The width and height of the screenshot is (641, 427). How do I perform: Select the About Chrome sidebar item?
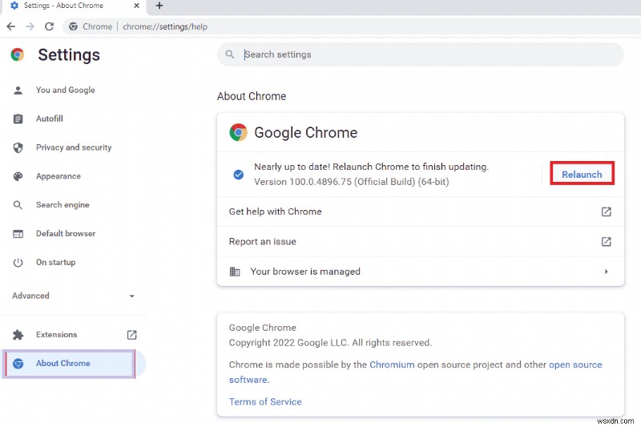pyautogui.click(x=62, y=364)
